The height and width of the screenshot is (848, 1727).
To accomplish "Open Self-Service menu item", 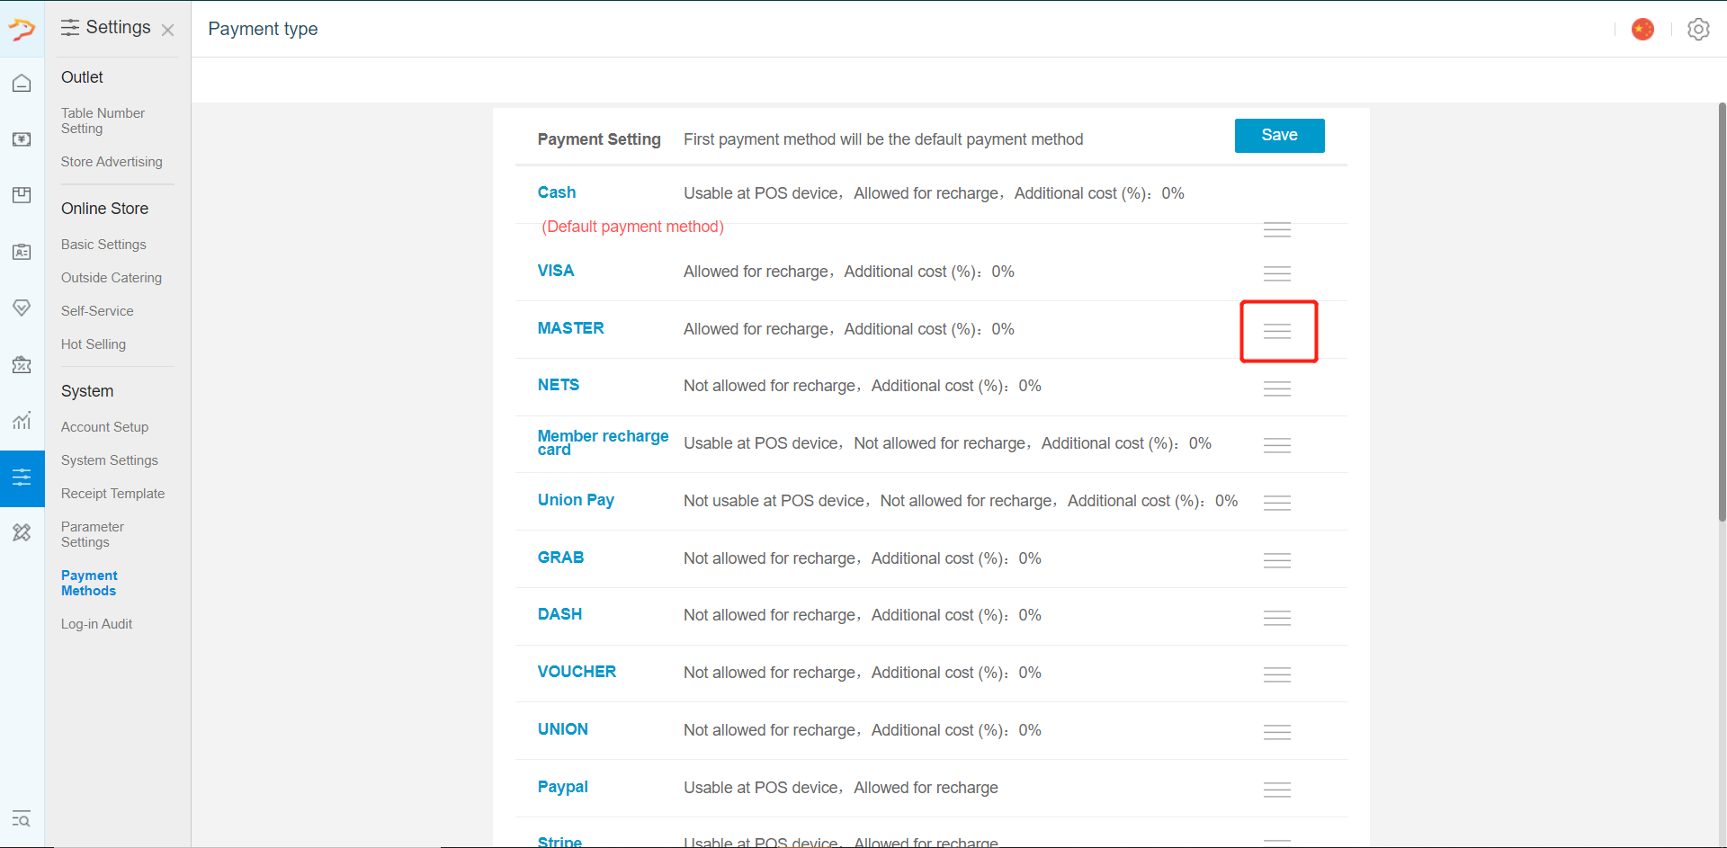I will click(97, 311).
